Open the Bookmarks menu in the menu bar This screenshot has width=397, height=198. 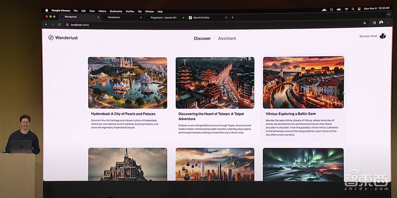tap(116, 11)
